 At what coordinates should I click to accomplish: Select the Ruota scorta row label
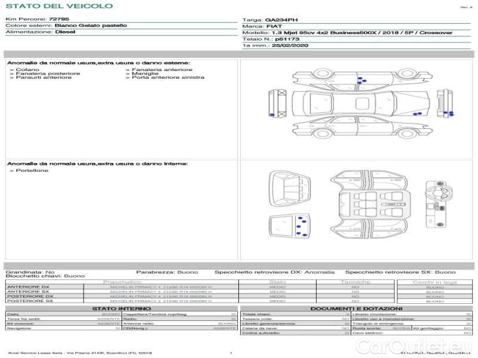tap(367, 328)
